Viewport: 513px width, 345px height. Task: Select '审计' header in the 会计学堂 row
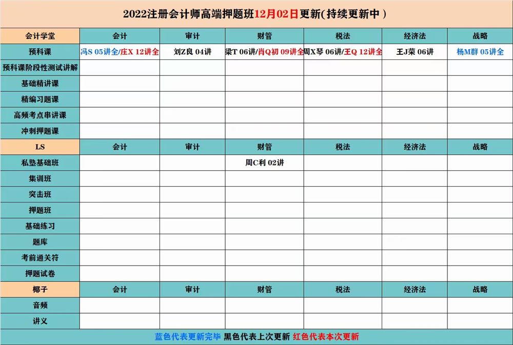[x=192, y=36]
